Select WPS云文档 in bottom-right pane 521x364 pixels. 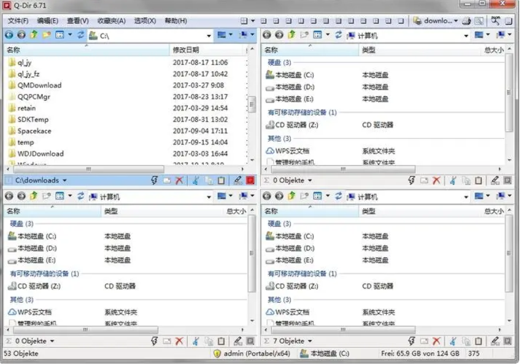coord(287,312)
